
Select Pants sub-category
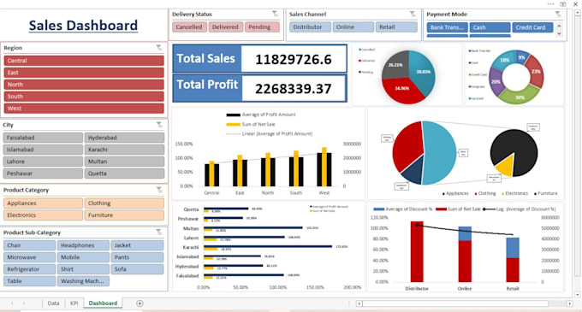[137, 257]
